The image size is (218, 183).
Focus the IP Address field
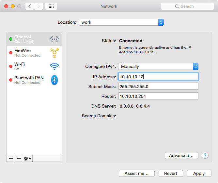pos(158,77)
